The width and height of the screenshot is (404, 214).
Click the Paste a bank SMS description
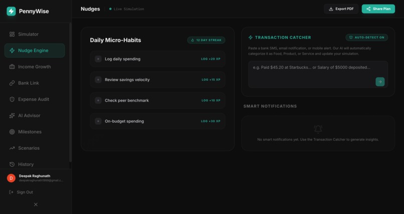click(310, 51)
